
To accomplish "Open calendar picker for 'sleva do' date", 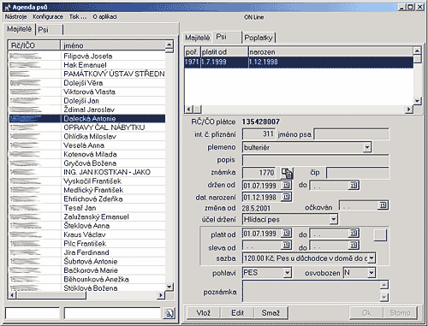I will [354, 245].
